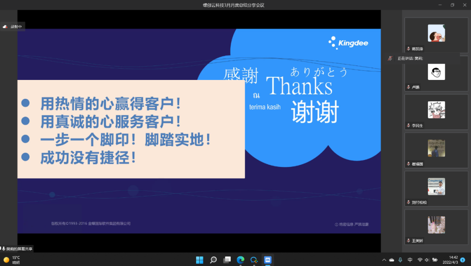Screen dimensions: 471x266
Task: Click the muted mic icon beside 蒋凯锋
Action: [408, 49]
